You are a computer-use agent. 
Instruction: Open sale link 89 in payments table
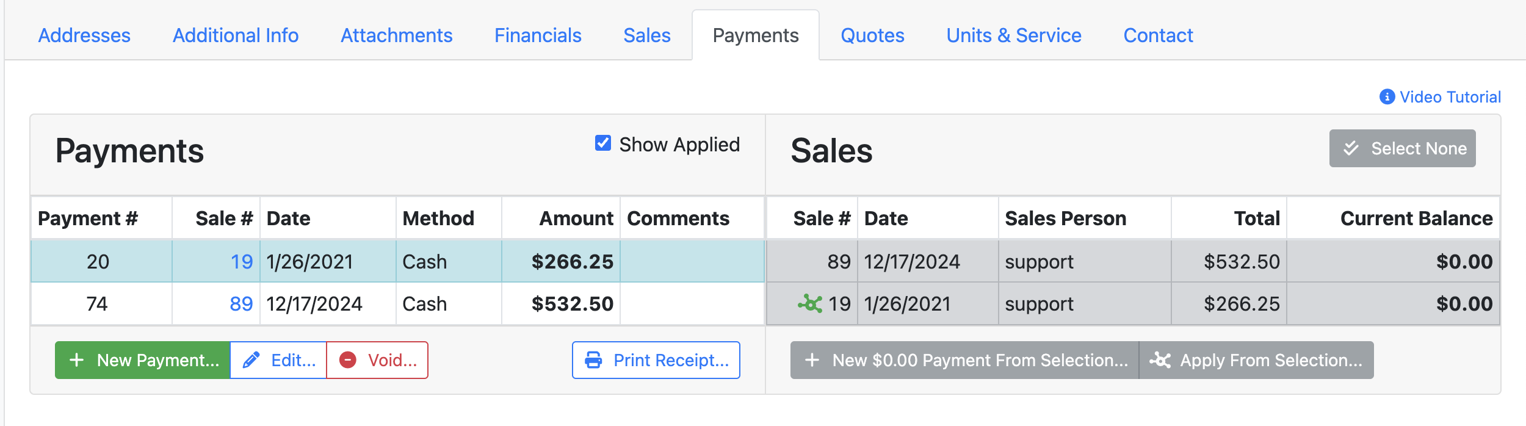(x=241, y=304)
